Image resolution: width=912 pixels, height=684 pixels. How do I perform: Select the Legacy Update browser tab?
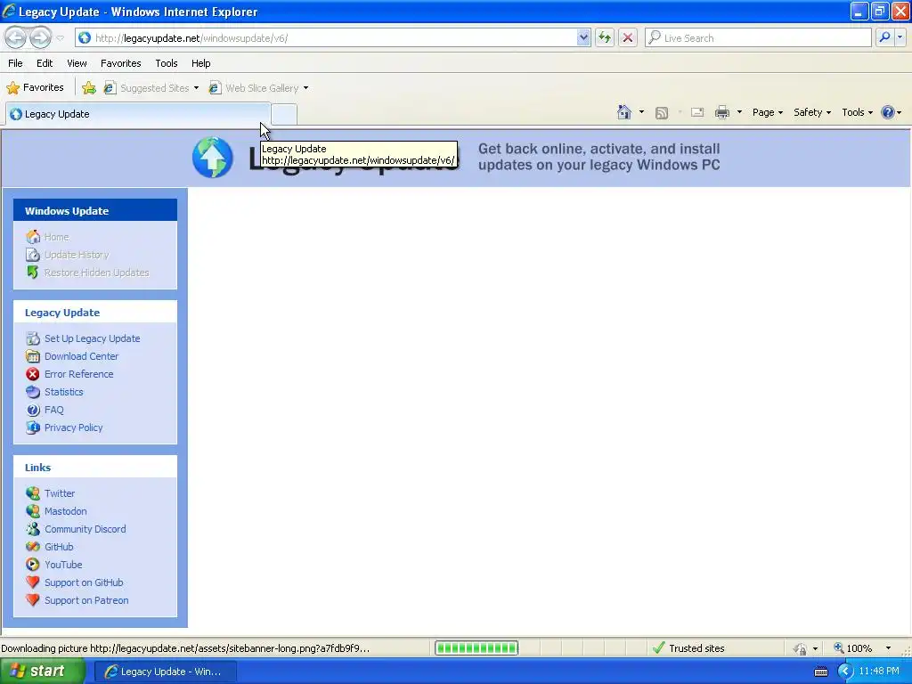[x=138, y=114]
